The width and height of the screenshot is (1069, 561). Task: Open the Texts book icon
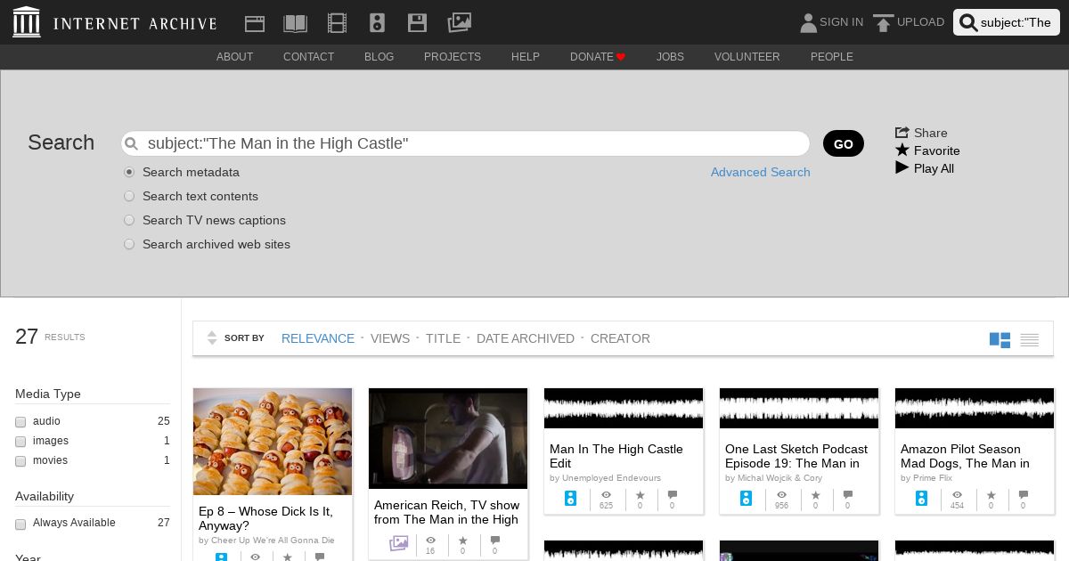coord(295,23)
